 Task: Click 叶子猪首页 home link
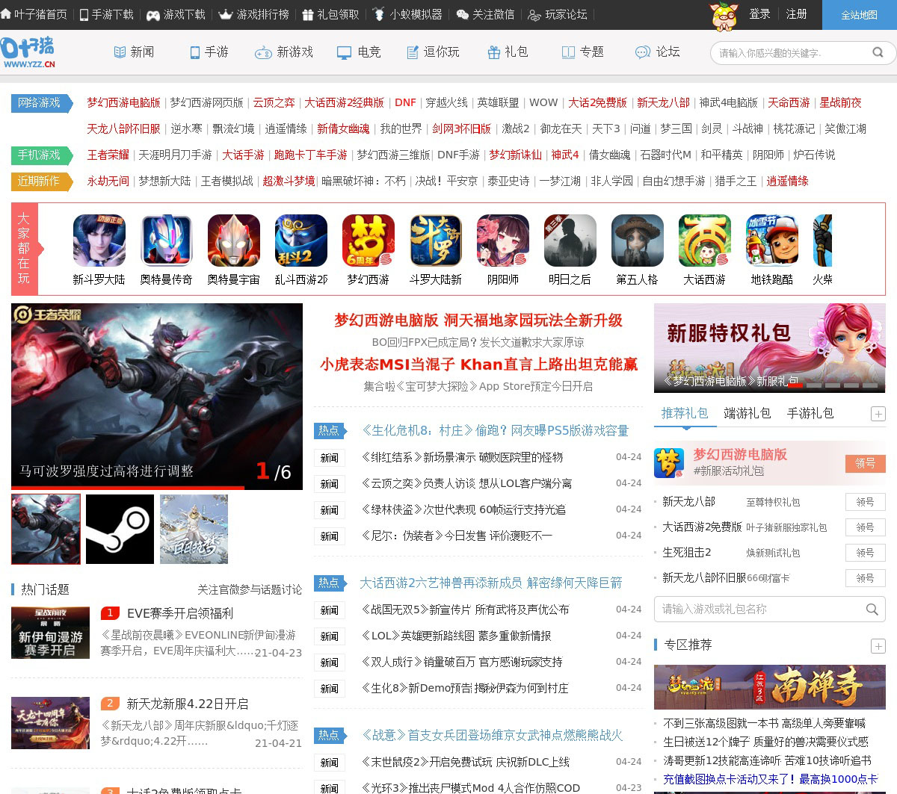coord(34,14)
